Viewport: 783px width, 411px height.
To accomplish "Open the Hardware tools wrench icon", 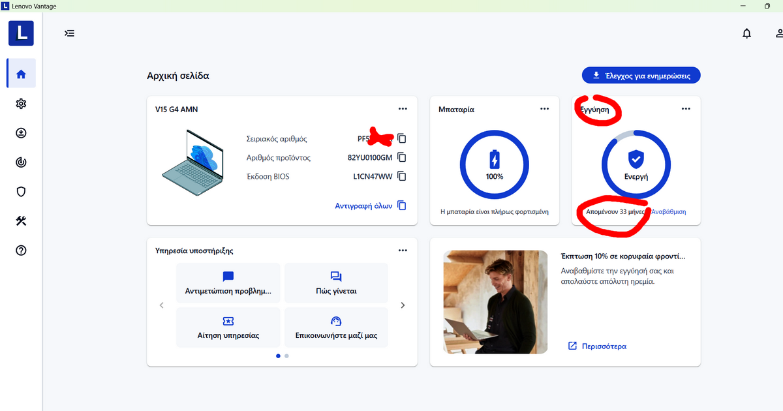I will (21, 221).
